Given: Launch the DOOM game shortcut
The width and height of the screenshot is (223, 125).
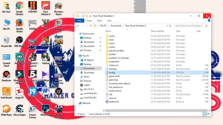Looking at the screenshot, I should (x=32, y=24).
